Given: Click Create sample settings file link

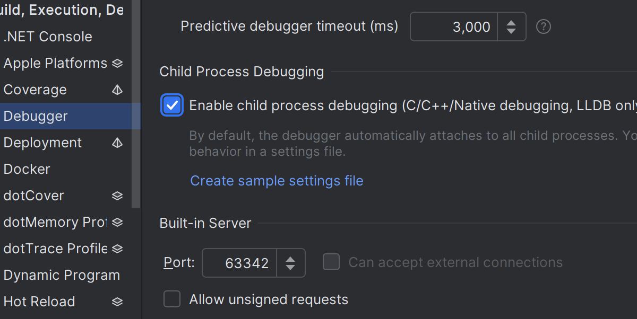Looking at the screenshot, I should 277,181.
